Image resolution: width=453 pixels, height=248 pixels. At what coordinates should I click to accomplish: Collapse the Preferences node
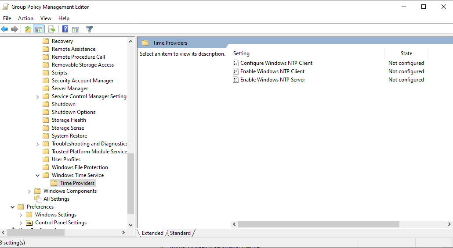click(12, 207)
